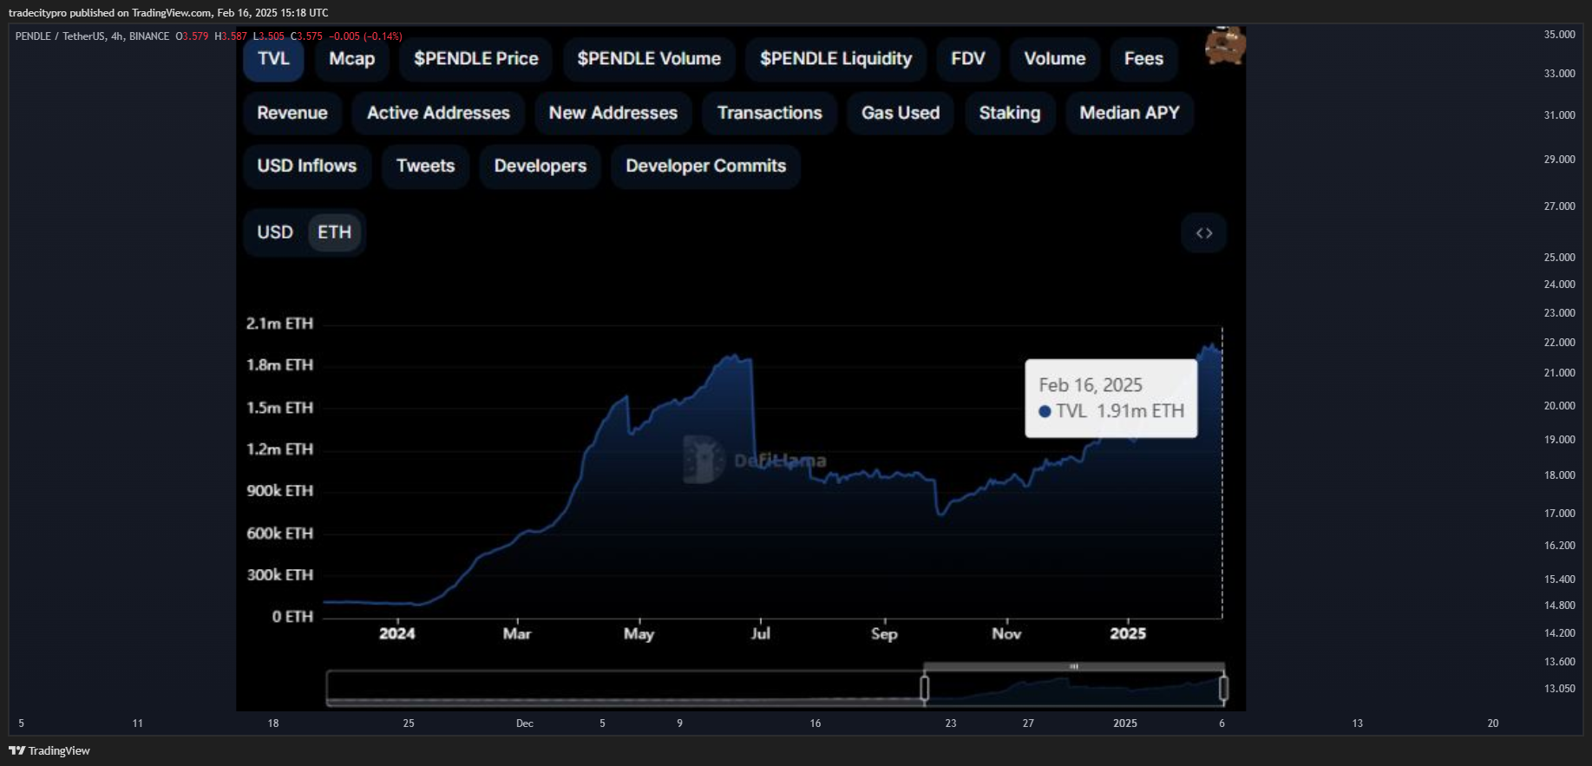Image resolution: width=1592 pixels, height=766 pixels.
Task: Click the bear avatar icon
Action: point(1225,46)
